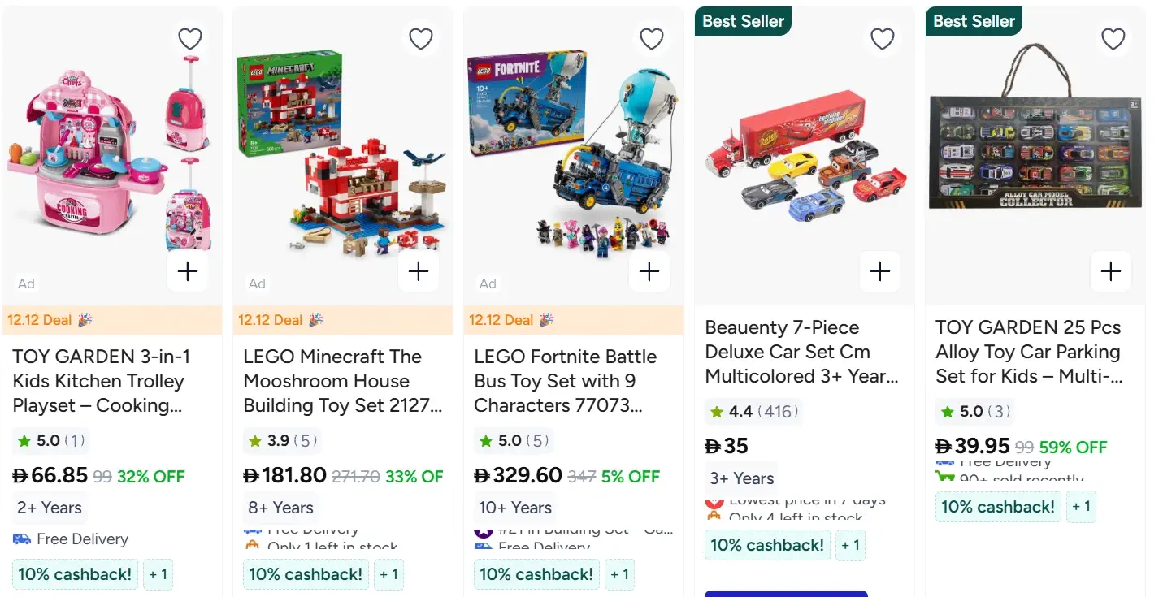Open TOY GARDEN 3-in-1 Kids Kitchen title link
The image size is (1163, 597).
pos(101,381)
